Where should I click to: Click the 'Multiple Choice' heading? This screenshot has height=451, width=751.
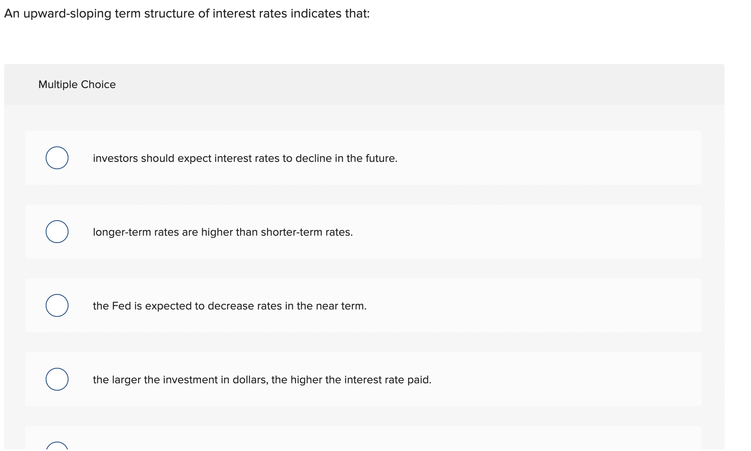click(77, 84)
